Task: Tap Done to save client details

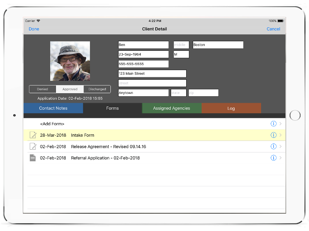Action: pos(34,29)
